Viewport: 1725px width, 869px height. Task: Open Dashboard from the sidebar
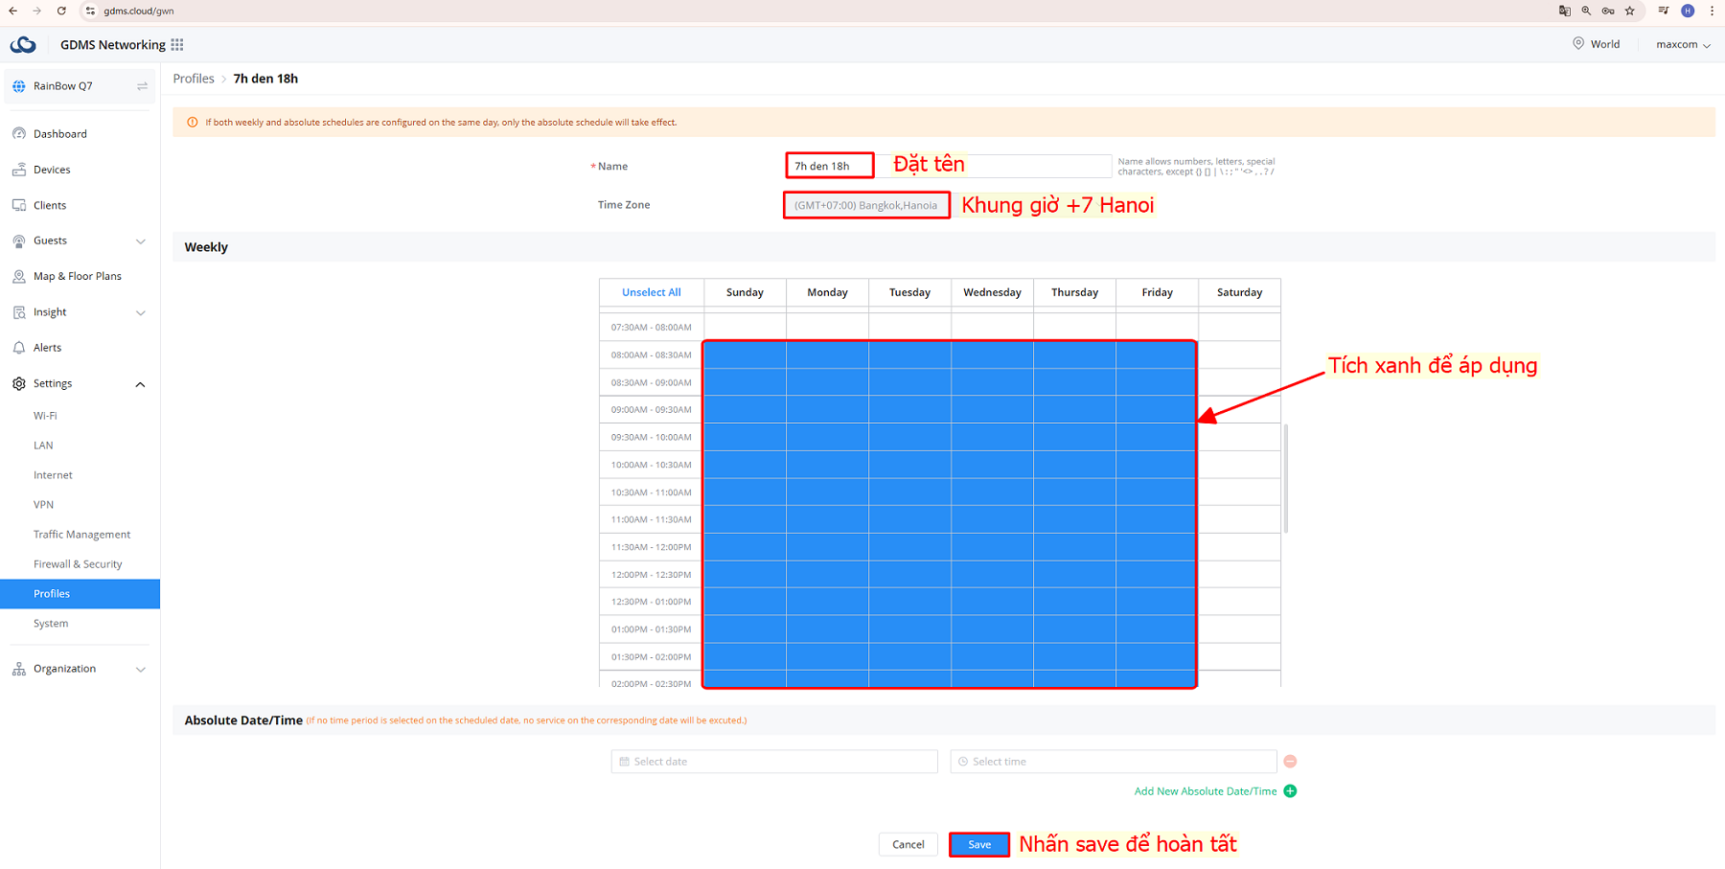click(59, 134)
